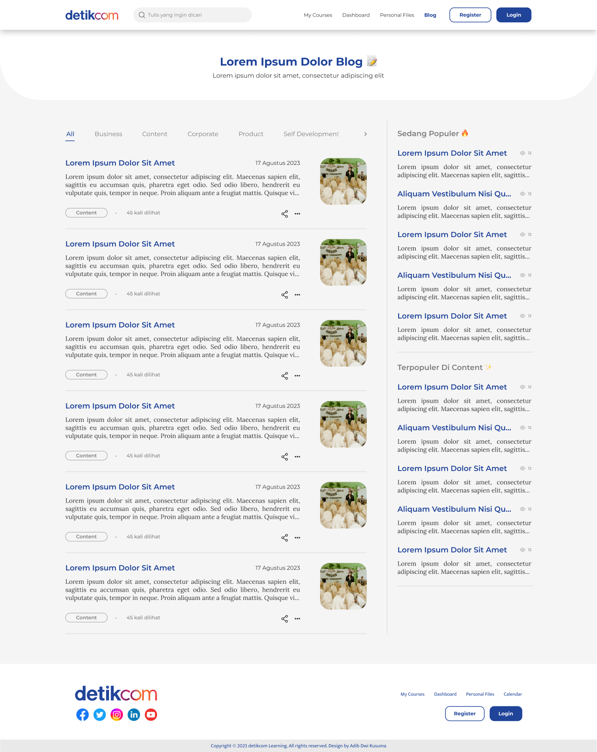The image size is (597, 752).
Task: Open the Twitter social icon
Action: tap(99, 715)
